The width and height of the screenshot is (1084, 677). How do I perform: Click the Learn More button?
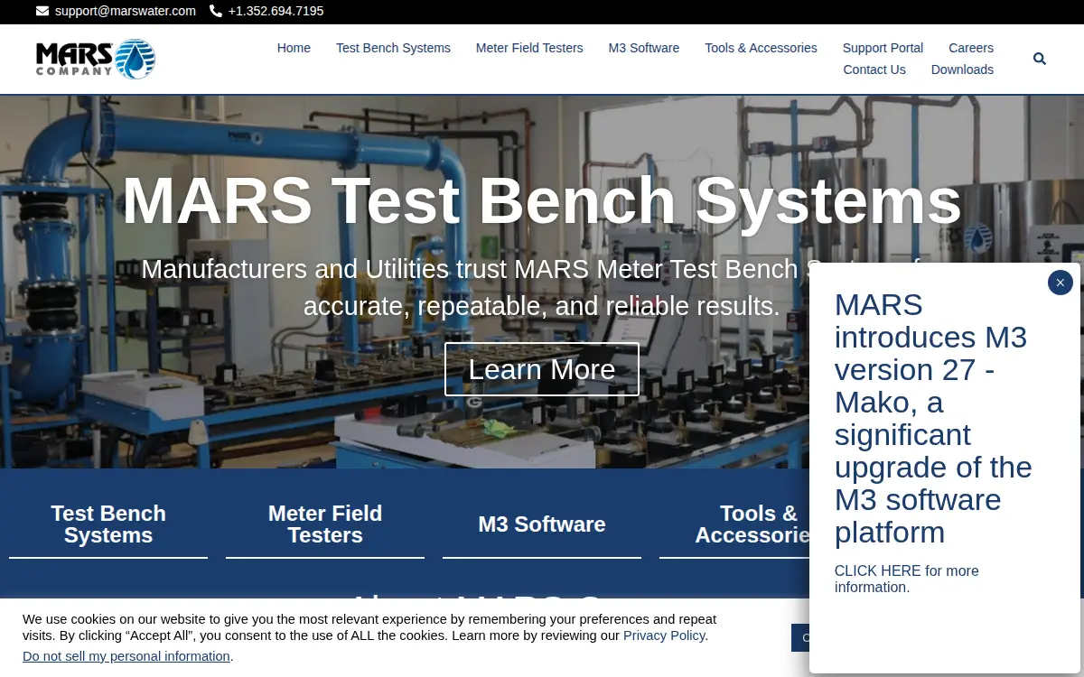(542, 369)
